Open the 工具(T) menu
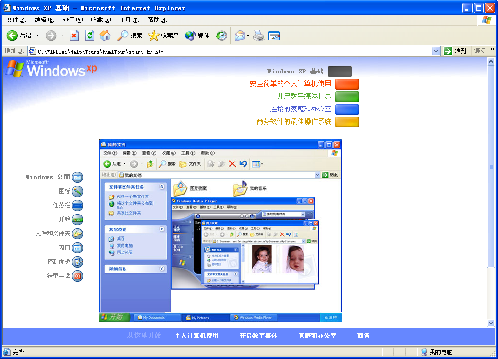Screen dimensions: 498x359 click(x=129, y=19)
